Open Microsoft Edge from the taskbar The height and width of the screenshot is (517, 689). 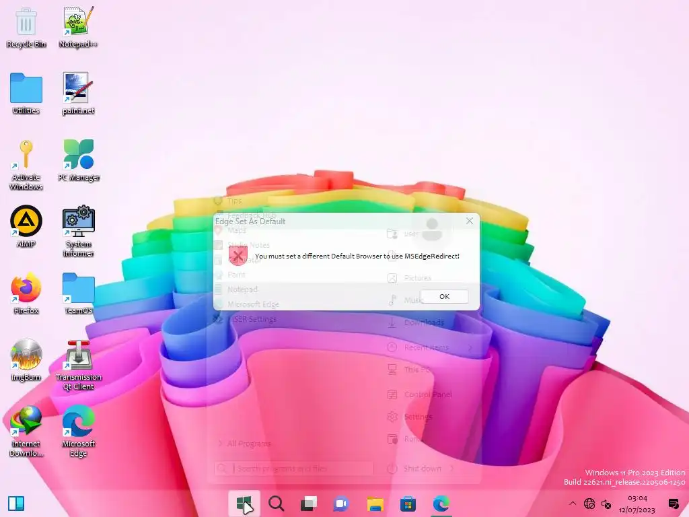click(441, 504)
